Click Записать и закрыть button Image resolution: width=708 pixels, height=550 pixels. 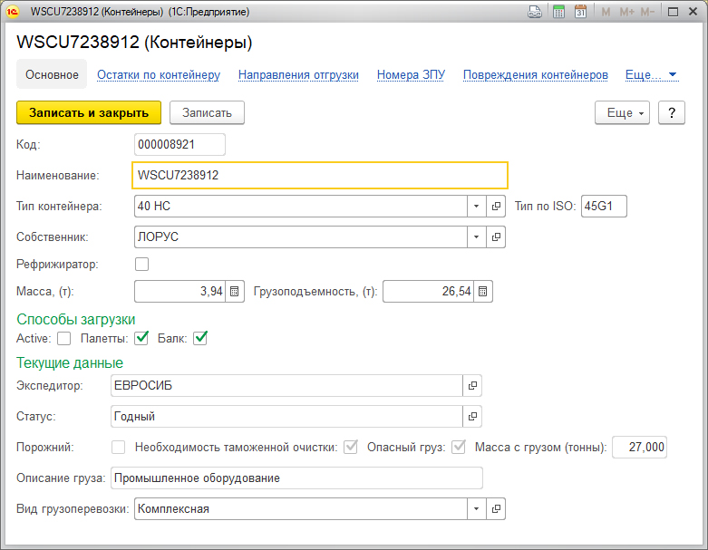[89, 112]
